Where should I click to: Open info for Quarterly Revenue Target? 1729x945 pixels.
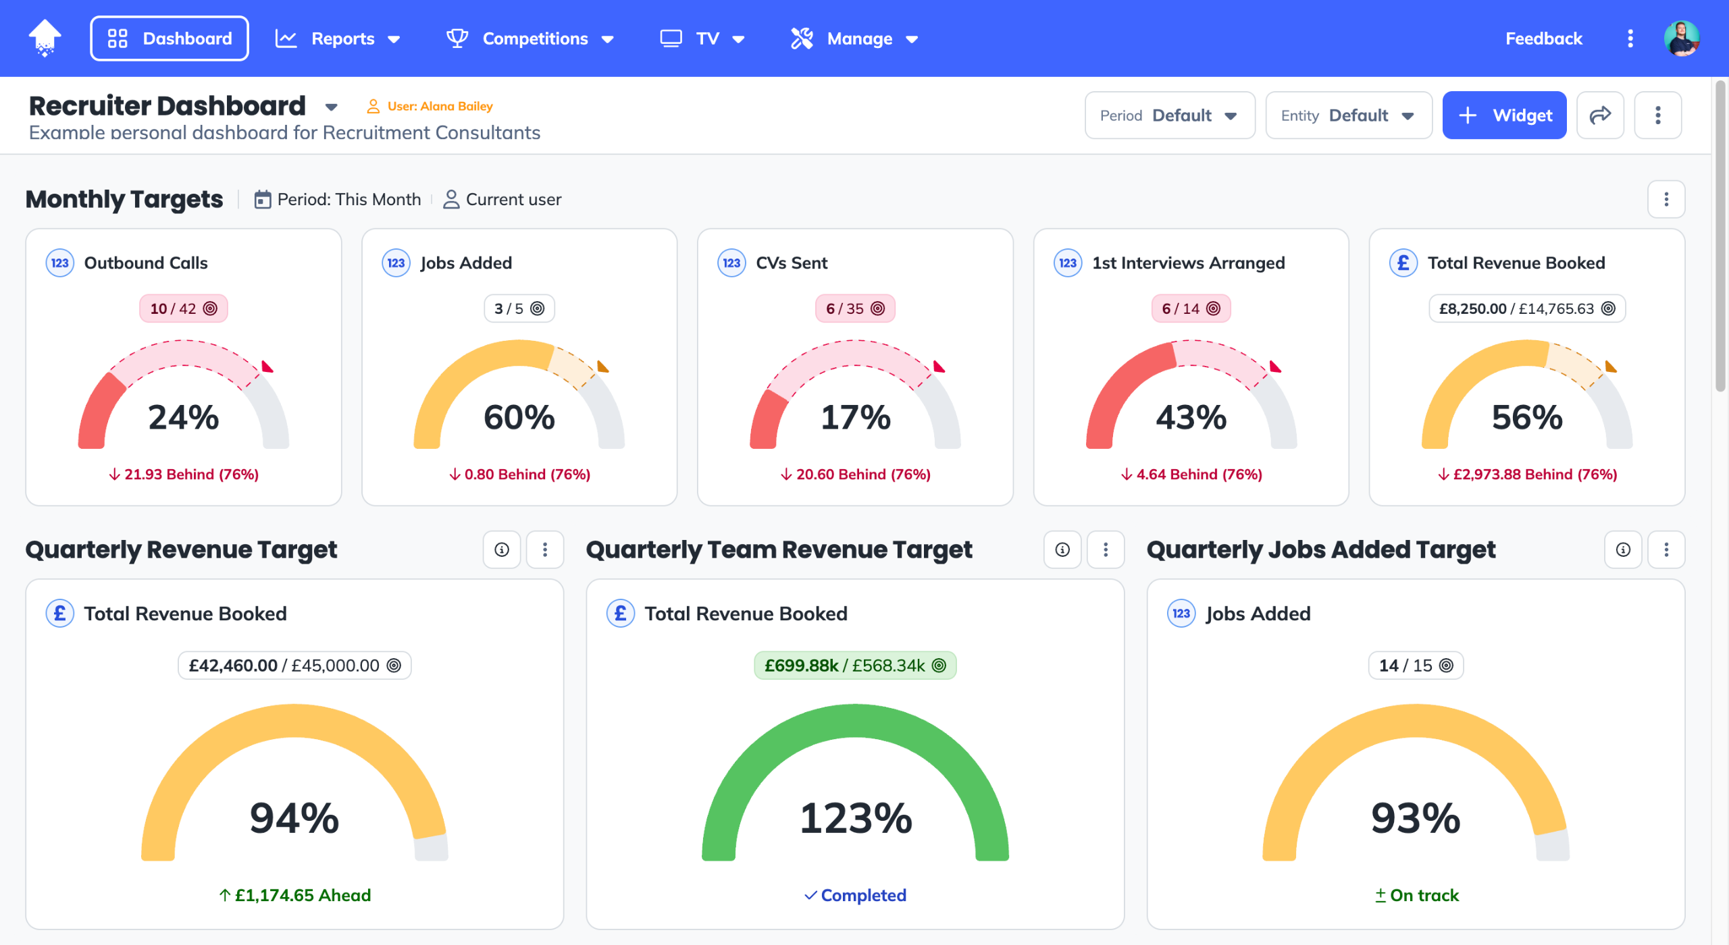tap(501, 549)
